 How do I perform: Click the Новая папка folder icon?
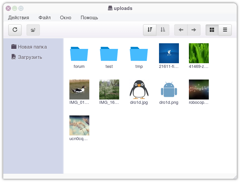[x=14, y=47]
